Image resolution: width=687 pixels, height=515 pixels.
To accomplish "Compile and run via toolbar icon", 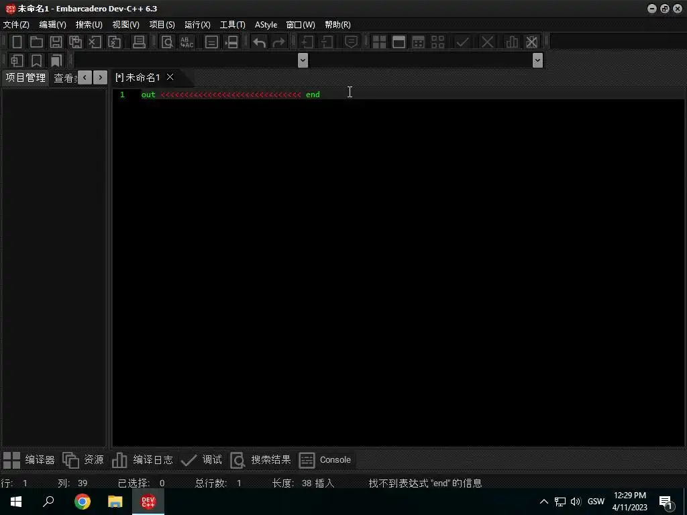I will click(x=419, y=42).
